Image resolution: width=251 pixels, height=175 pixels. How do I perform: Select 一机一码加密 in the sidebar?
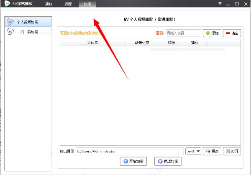click(28, 32)
